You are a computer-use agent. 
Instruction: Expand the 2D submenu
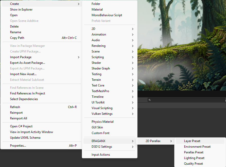coord(110,29)
